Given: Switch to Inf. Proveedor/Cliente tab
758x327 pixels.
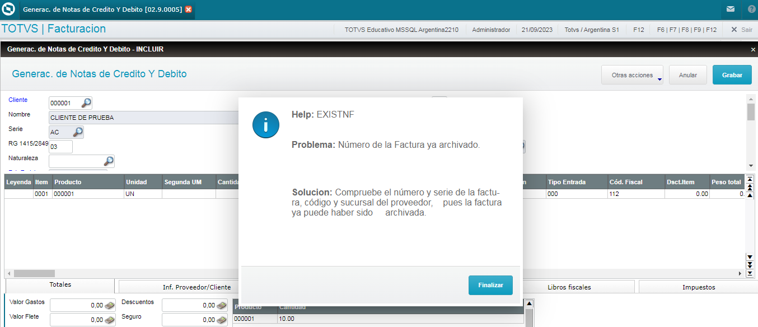Looking at the screenshot, I should 196,287.
